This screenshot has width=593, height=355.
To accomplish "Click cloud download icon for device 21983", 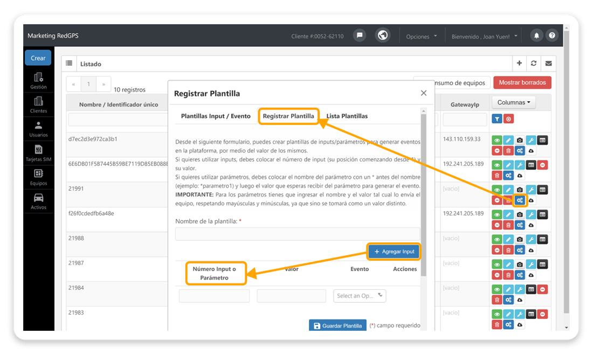I will click(520, 325).
